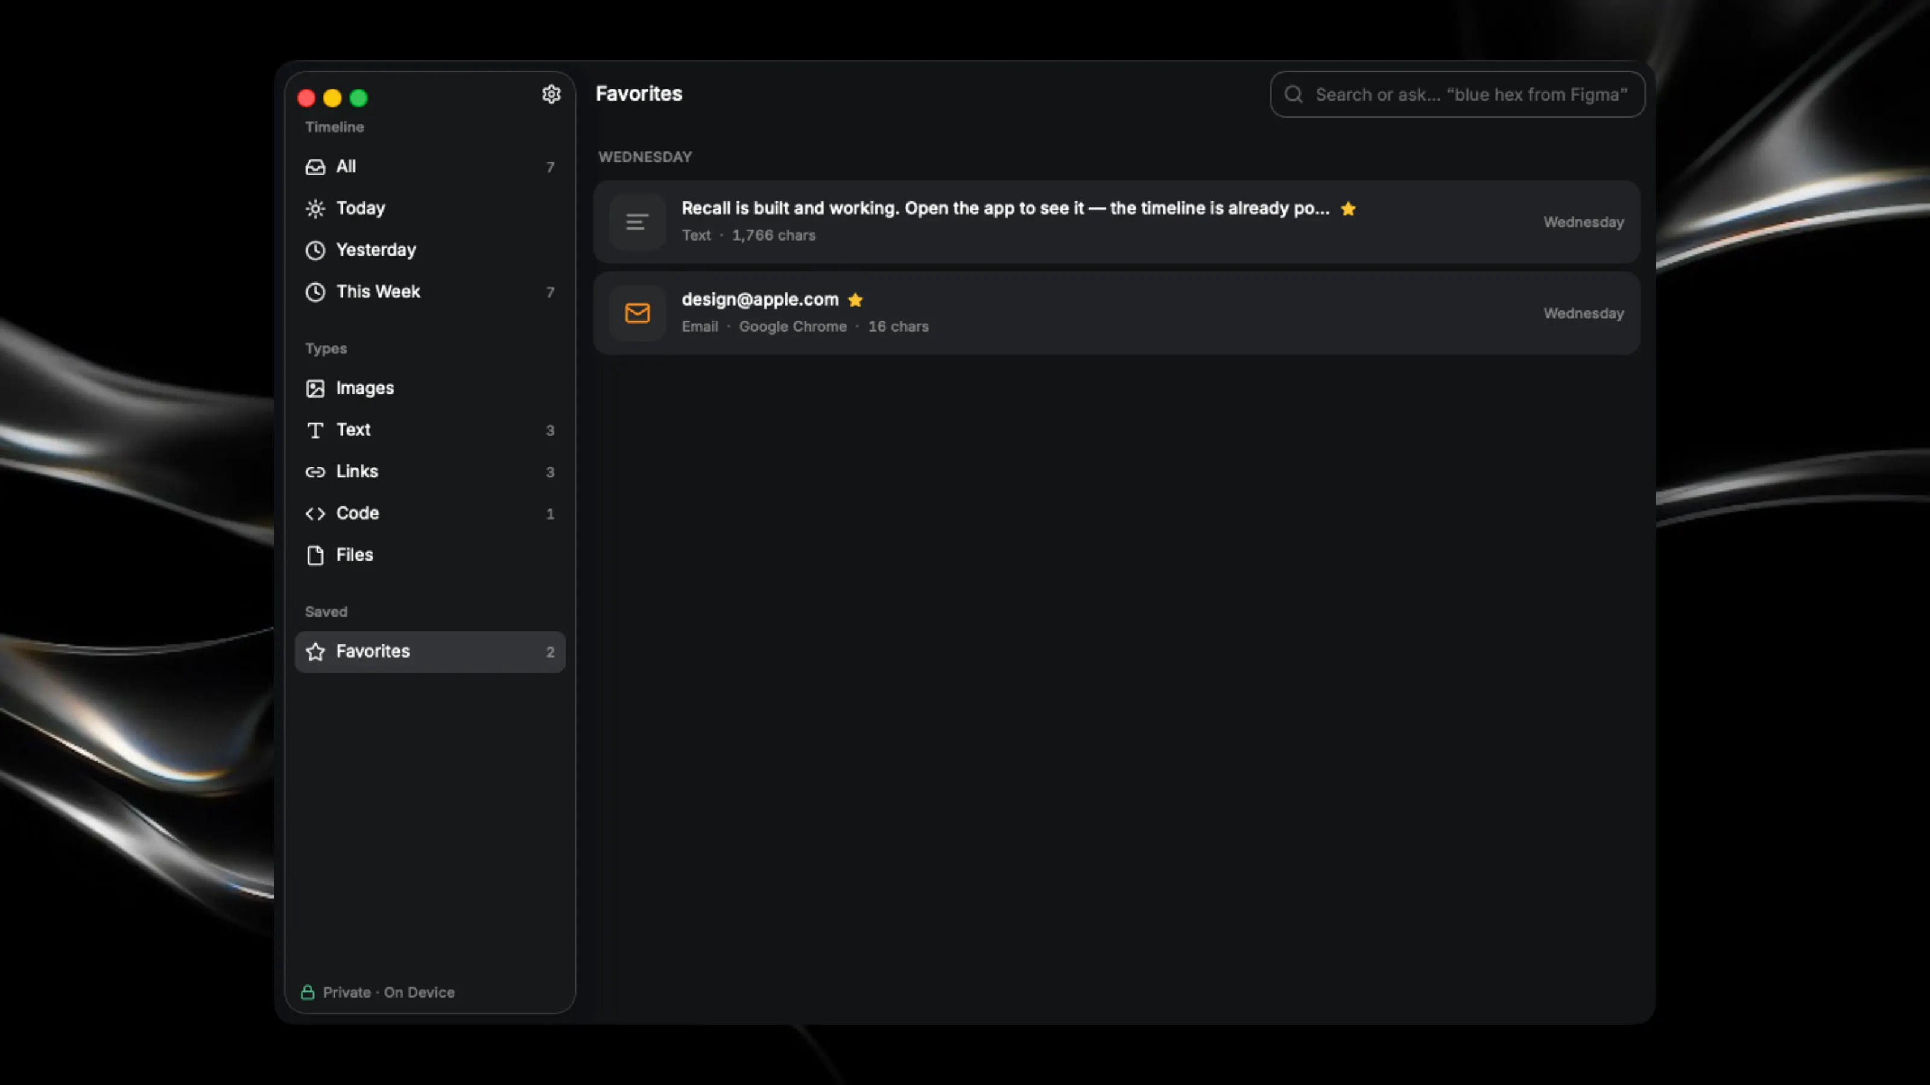Open the 'Recall is built and working' entry
Image resolution: width=1930 pixels, height=1085 pixels.
coord(1116,222)
